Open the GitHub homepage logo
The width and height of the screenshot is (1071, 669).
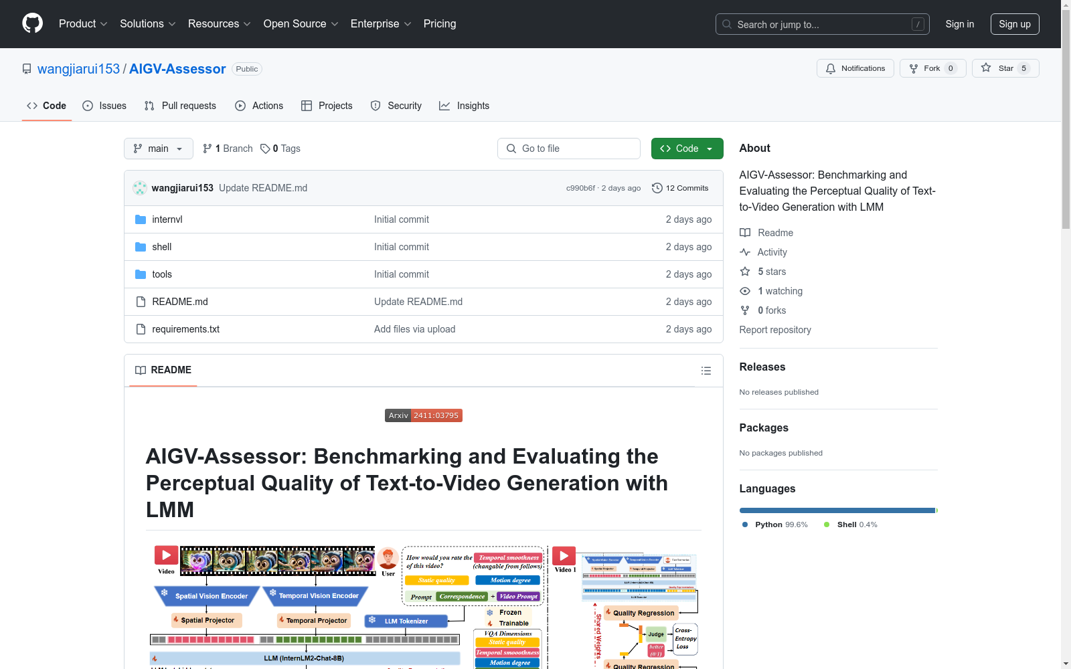pyautogui.click(x=32, y=23)
